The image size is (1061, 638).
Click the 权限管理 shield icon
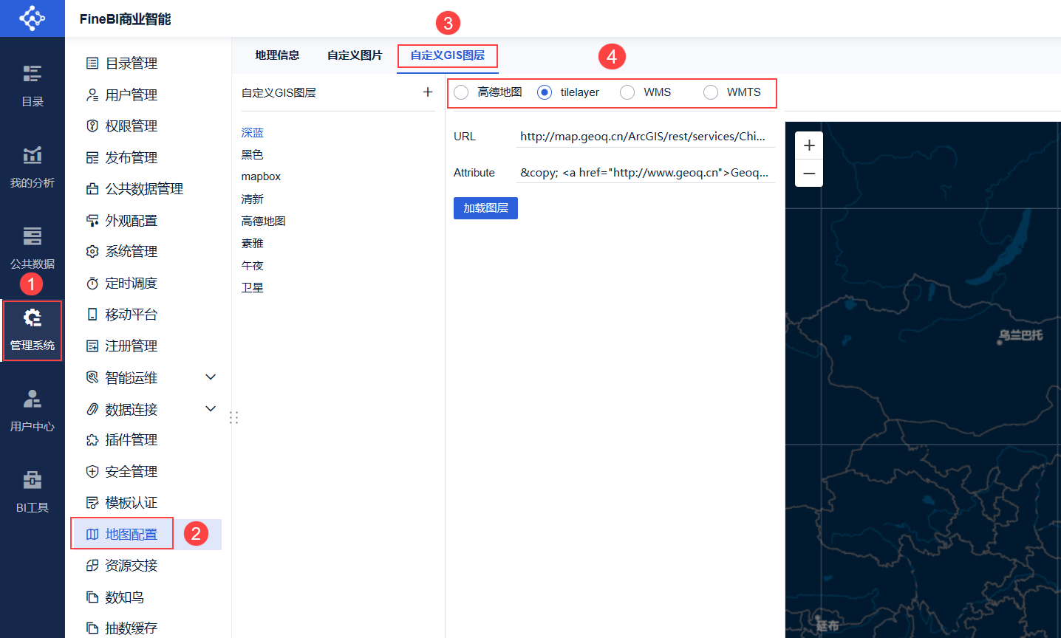point(92,126)
